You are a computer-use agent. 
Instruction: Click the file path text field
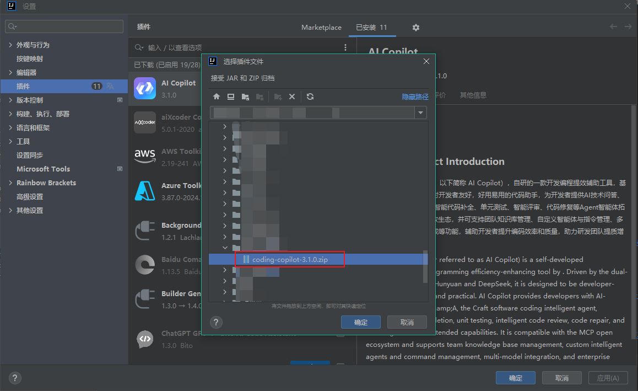[x=312, y=113]
